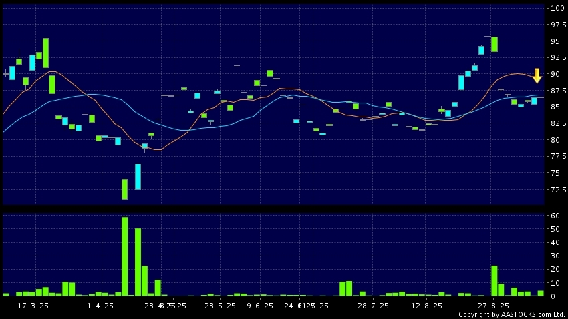Select the 27-8-25 date label
Image resolution: width=568 pixels, height=319 pixels.
tap(493, 306)
